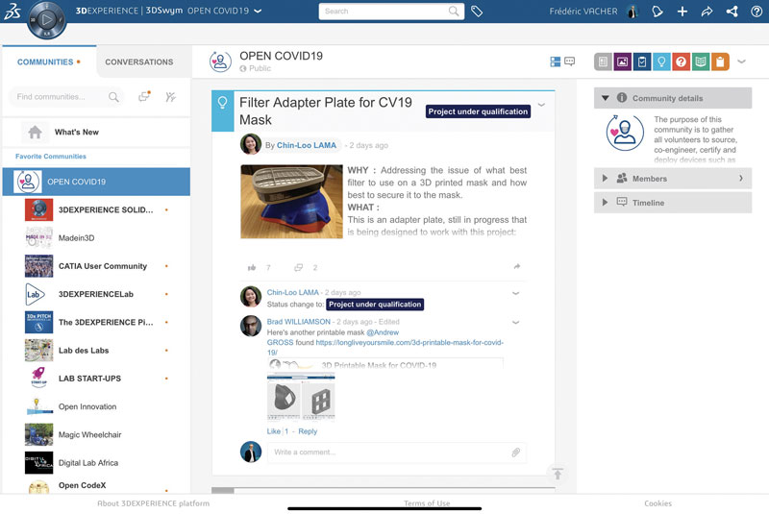
Task: Open Brad WILLIAMSON profile link
Action: pos(299,322)
